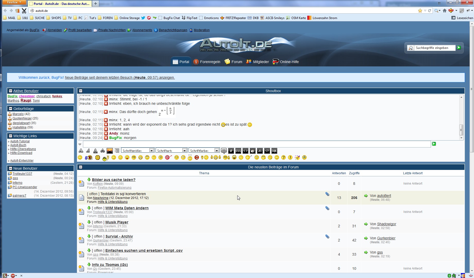The image size is (474, 278).
Task: Click the strikethrough text formatting icon
Action: (103, 151)
